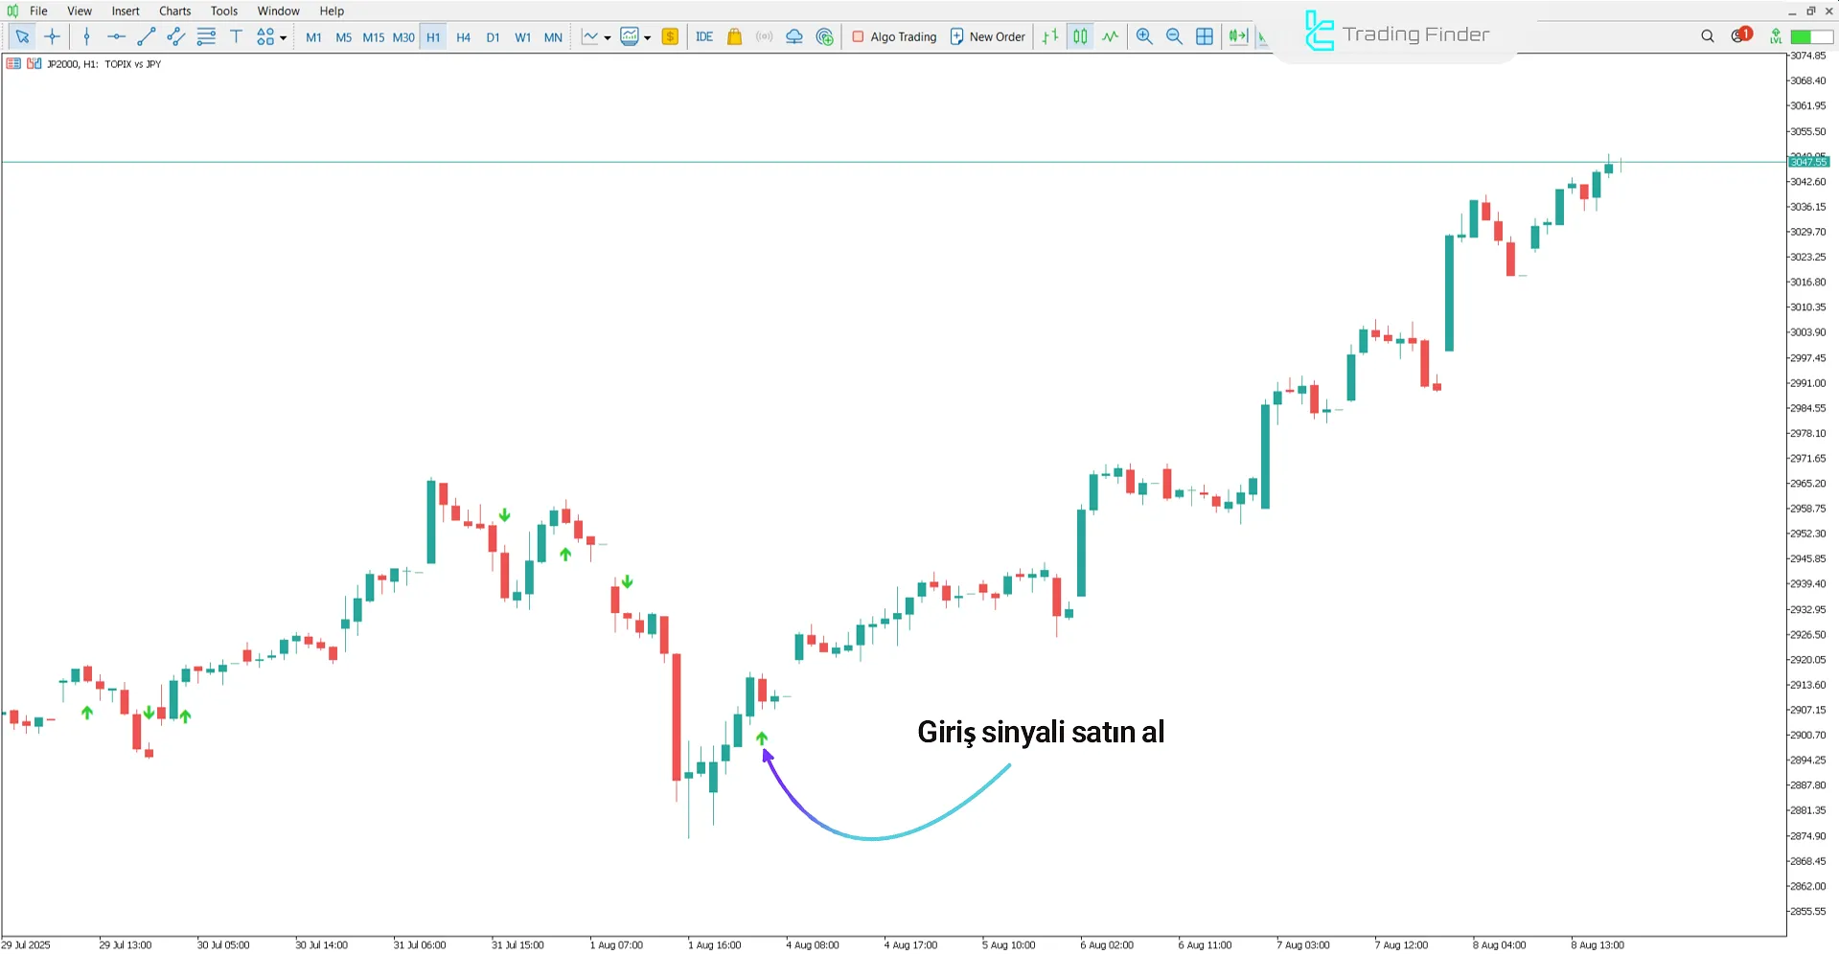Enable Algo Trading
1839x954 pixels.
pos(893,36)
